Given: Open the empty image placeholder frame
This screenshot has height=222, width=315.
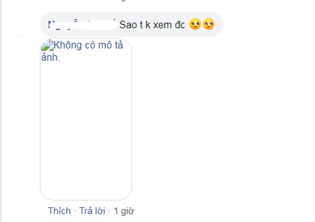Looking at the screenshot, I should (x=86, y=119).
